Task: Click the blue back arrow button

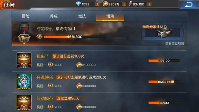Action: point(188,5)
